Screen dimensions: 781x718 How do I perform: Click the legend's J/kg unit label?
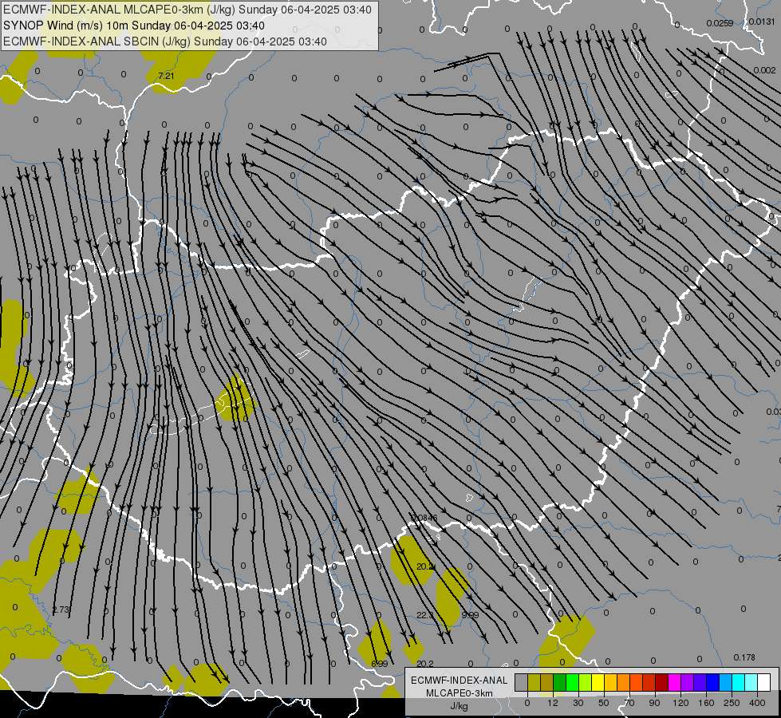458,706
